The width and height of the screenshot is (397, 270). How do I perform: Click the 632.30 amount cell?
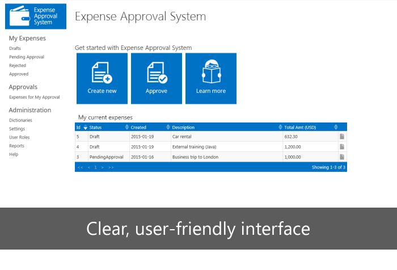pyautogui.click(x=310, y=137)
